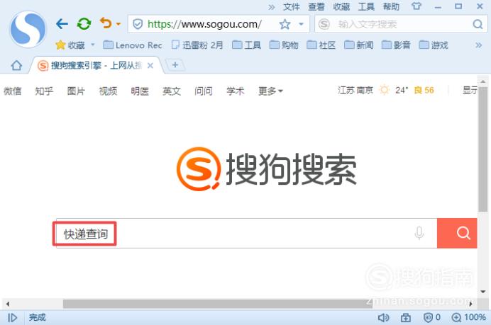This screenshot has height=325, width=491.
Task: Open the 视频 link
Action: click(x=108, y=91)
